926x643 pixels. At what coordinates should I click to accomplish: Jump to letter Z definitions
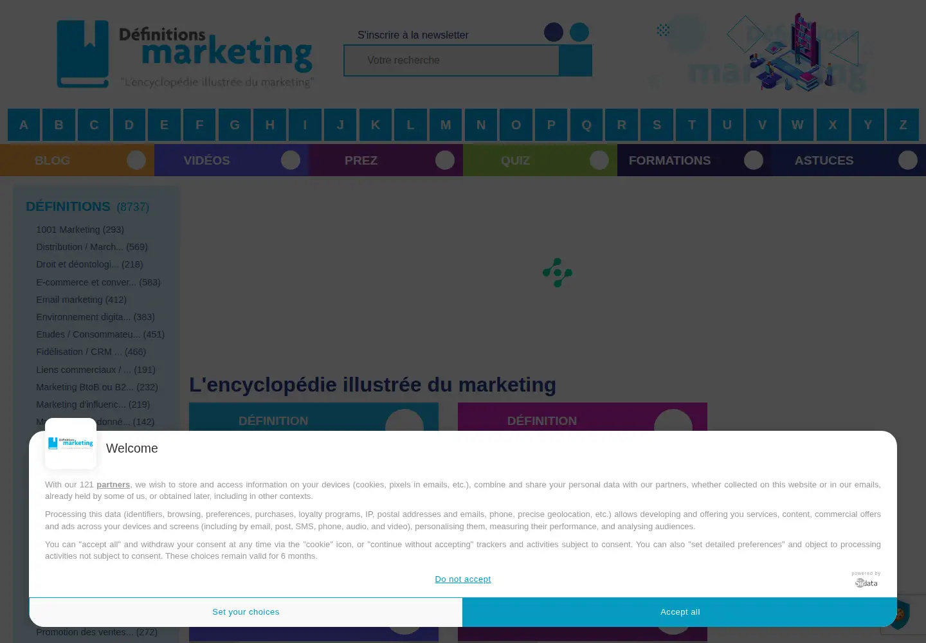[903, 125]
